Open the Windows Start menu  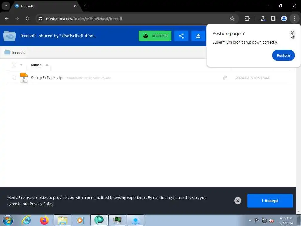click(x=8, y=220)
